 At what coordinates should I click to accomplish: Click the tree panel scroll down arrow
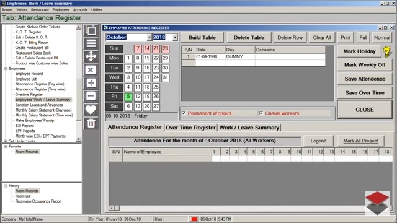point(79,139)
